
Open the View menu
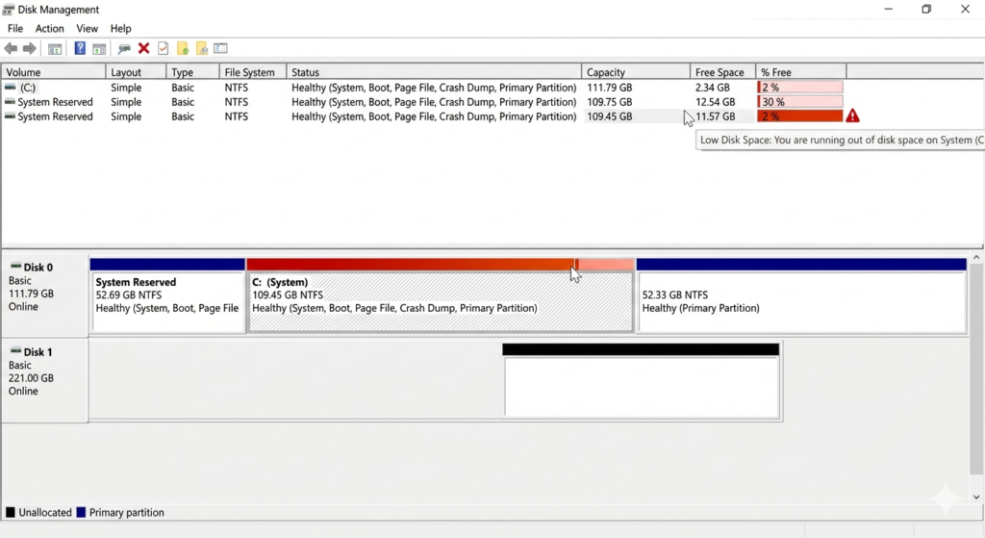[87, 29]
